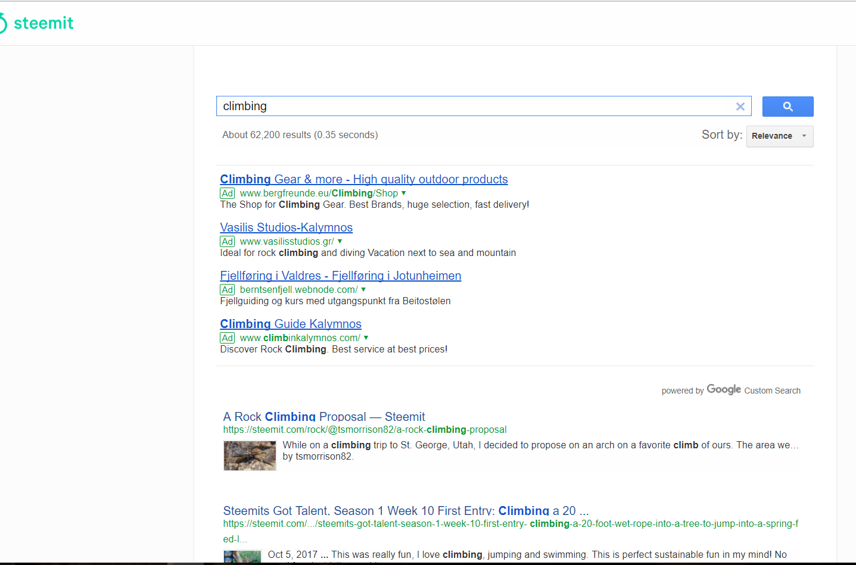Image resolution: width=856 pixels, height=565 pixels.
Task: Click Ad badge beside www.bergfreunde.eu
Action: click(x=228, y=193)
